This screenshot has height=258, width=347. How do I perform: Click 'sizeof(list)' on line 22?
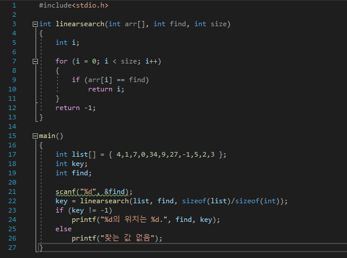point(206,201)
